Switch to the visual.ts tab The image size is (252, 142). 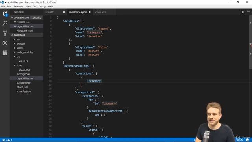click(x=50, y=12)
